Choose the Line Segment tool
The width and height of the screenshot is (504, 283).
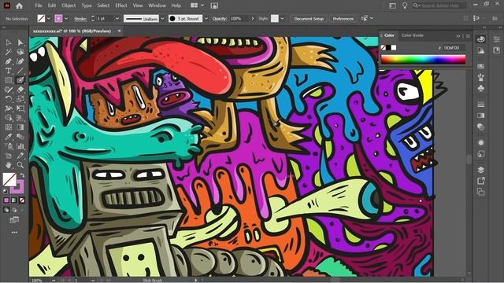point(20,71)
